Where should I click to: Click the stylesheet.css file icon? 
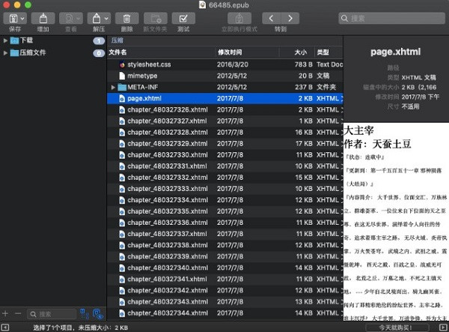122,64
